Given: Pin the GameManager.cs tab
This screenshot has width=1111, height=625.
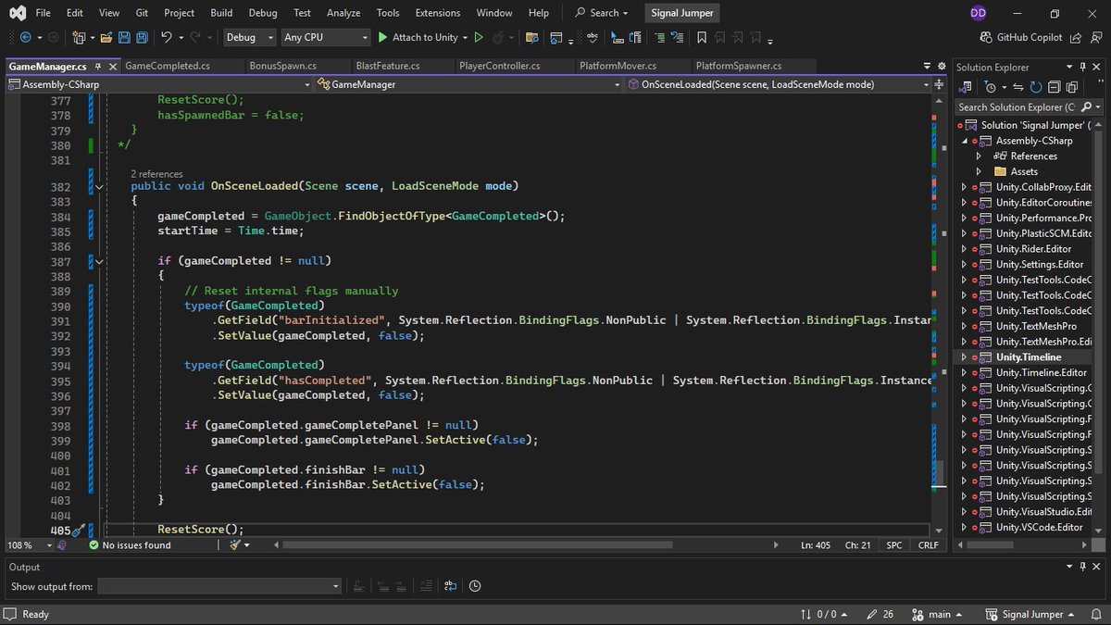Looking at the screenshot, I should (98, 66).
